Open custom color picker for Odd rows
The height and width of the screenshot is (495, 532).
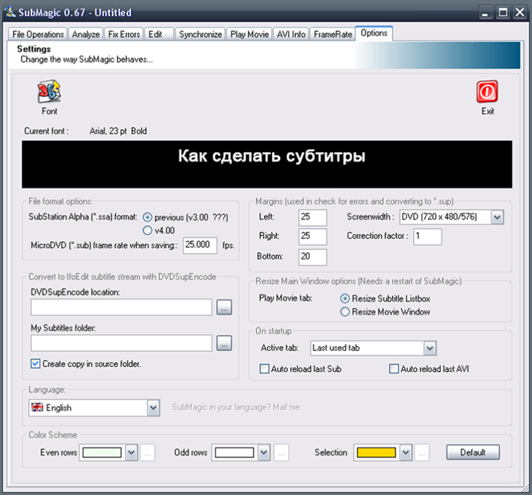281,452
